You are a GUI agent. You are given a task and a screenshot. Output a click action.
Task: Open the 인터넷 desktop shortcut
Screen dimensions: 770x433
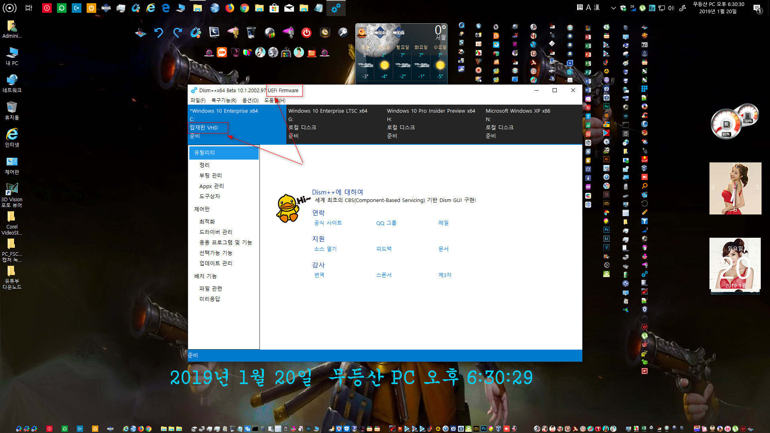12,138
